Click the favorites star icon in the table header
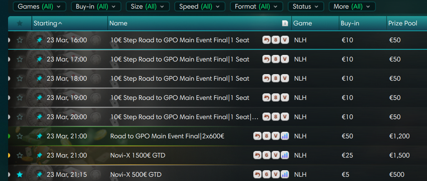 20,23
